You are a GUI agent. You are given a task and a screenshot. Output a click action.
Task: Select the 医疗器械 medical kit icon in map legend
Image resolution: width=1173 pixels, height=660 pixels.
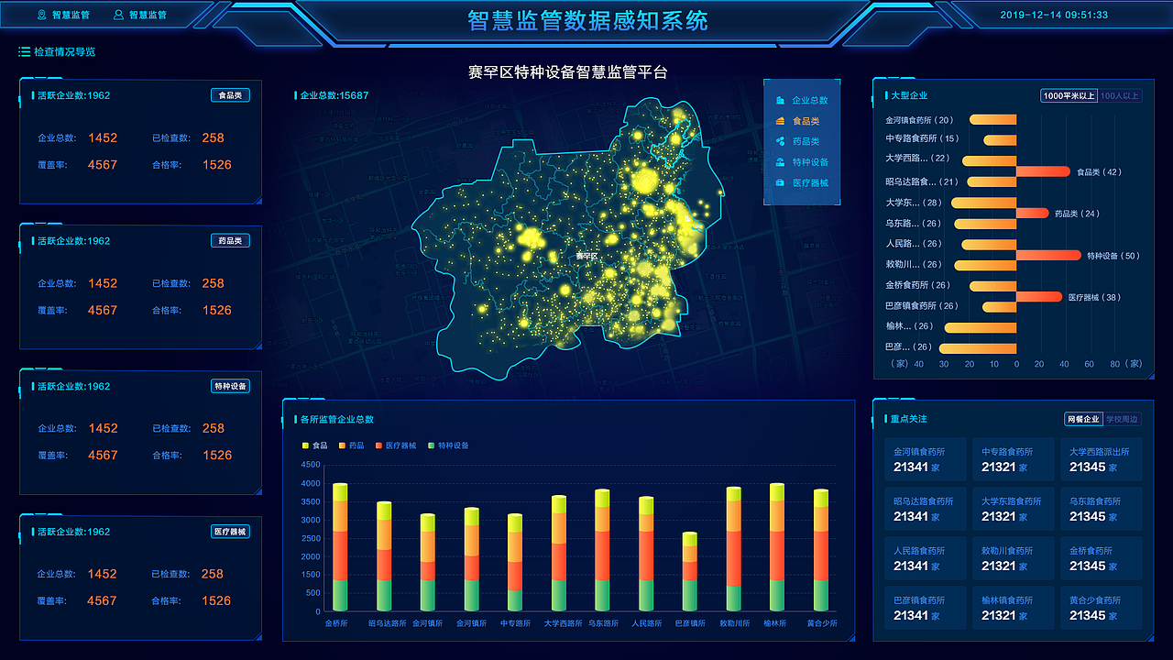click(x=780, y=182)
